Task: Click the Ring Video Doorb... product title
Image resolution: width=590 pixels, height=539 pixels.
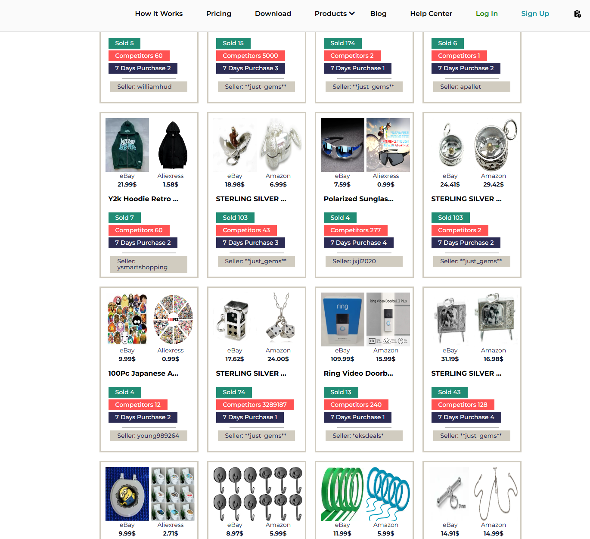Action: pos(358,373)
